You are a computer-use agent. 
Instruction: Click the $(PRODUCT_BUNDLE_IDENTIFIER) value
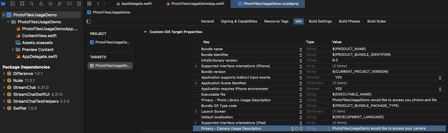(x=361, y=55)
